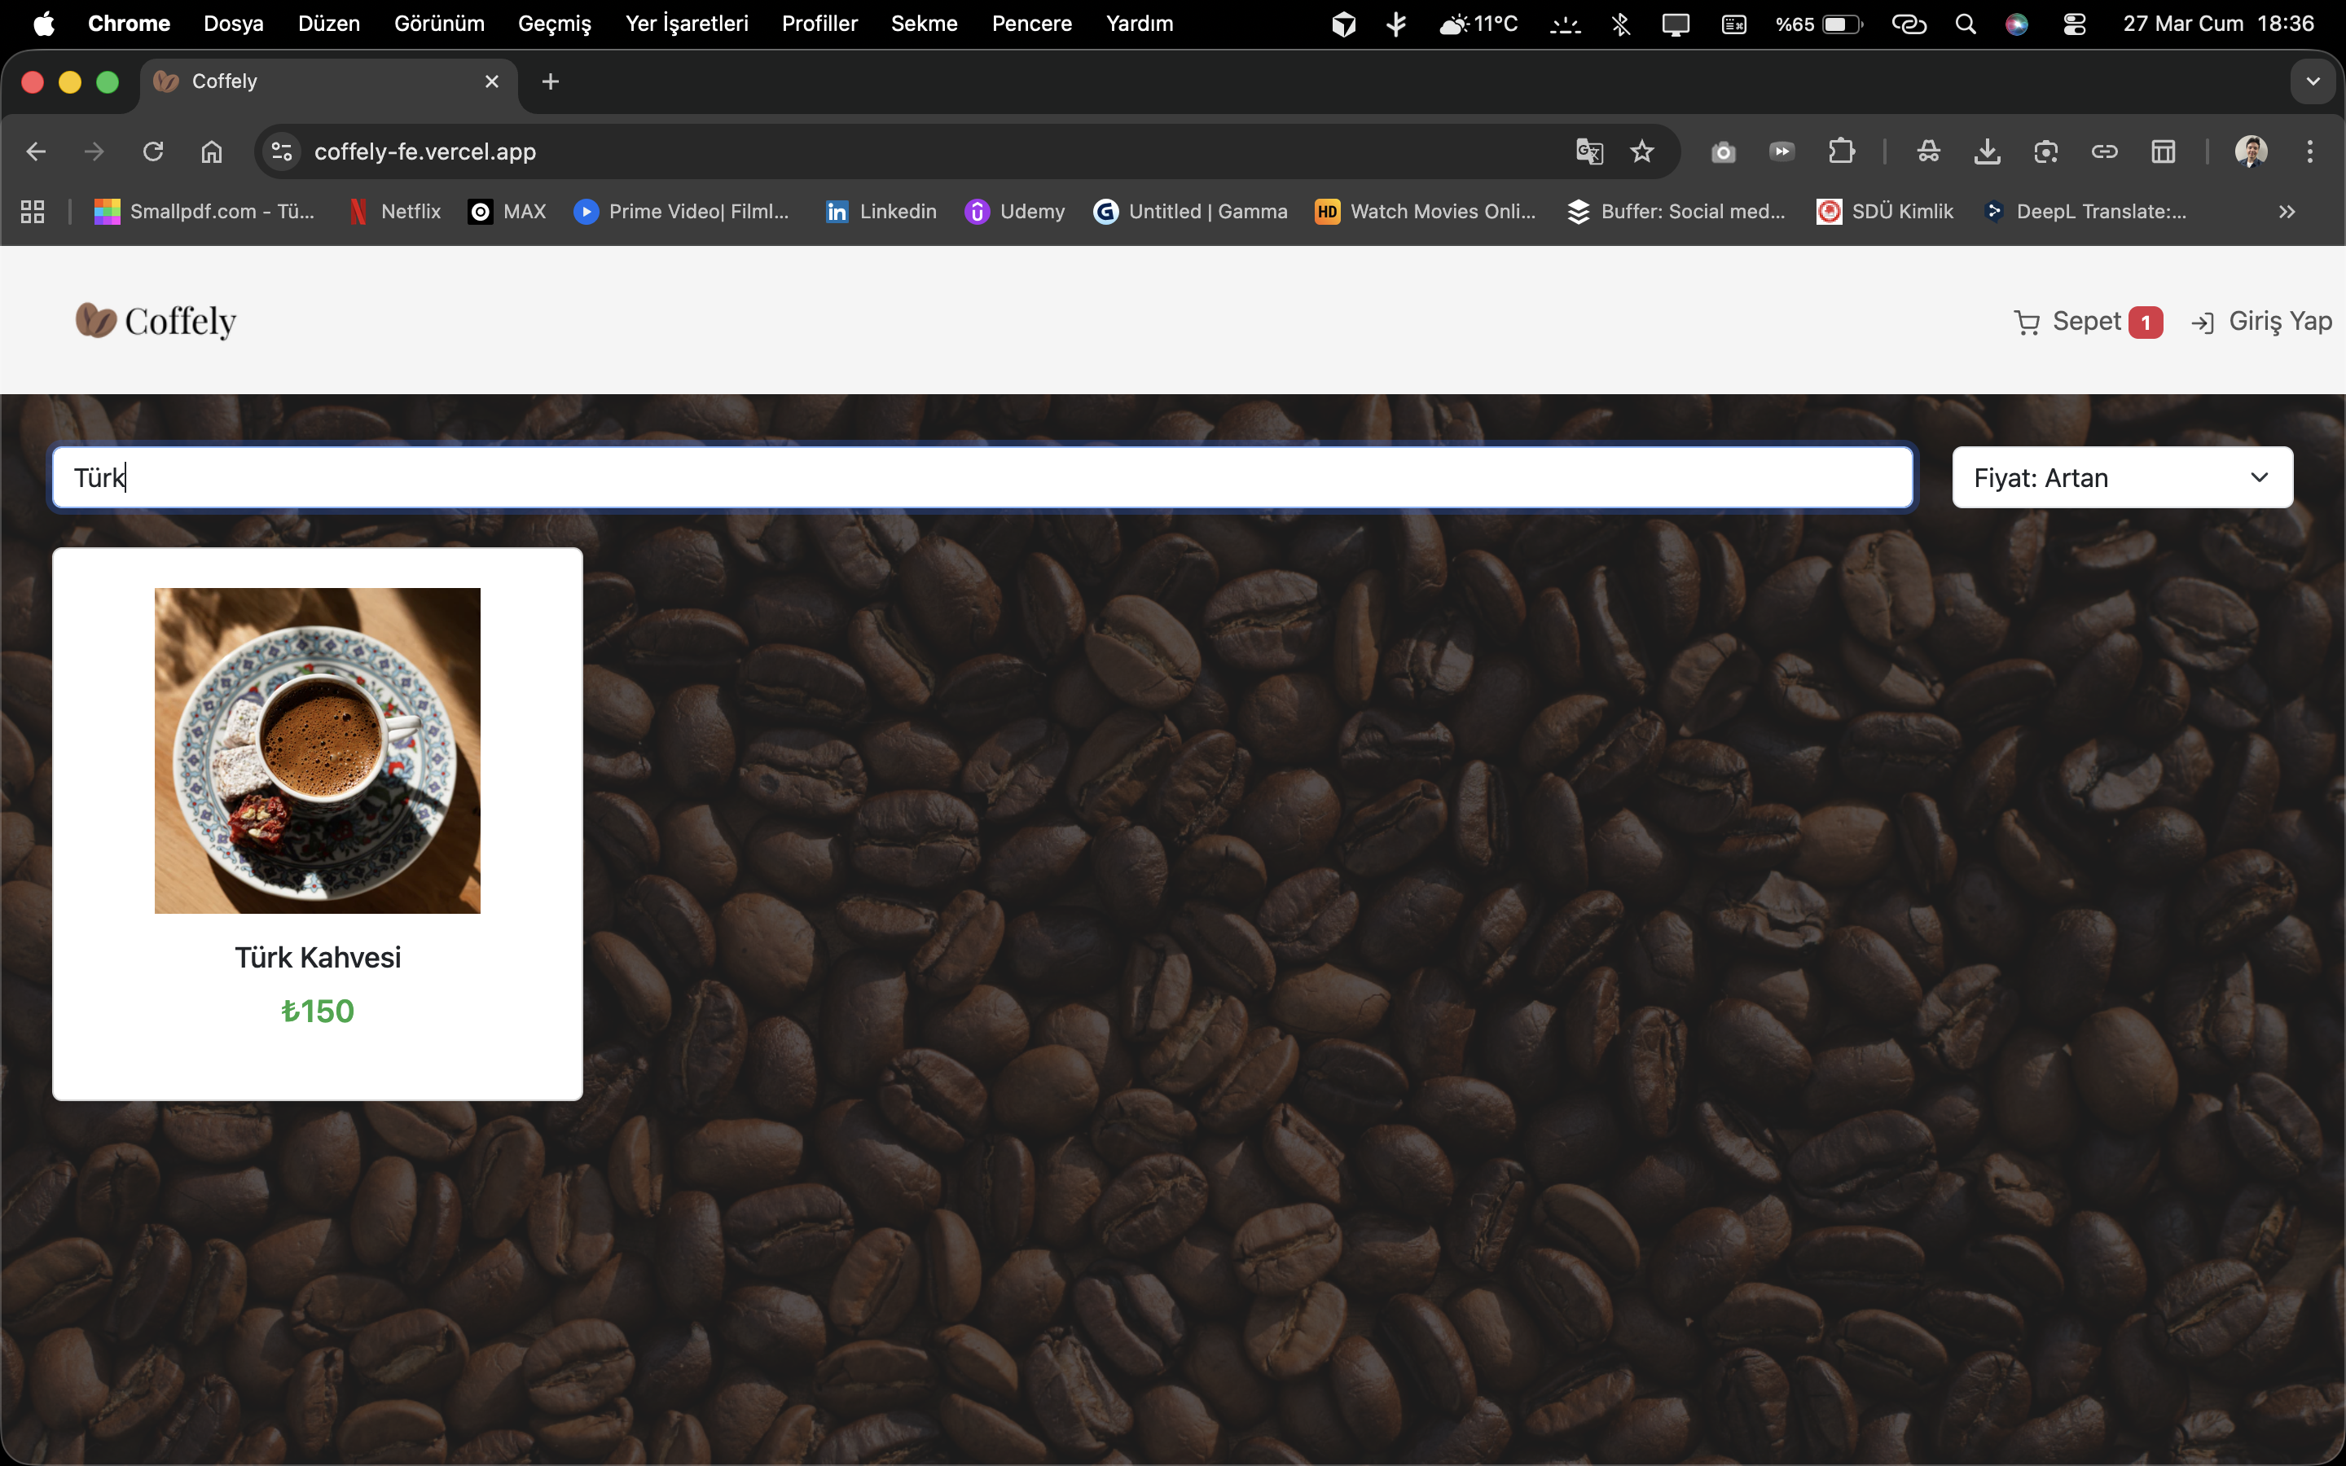The height and width of the screenshot is (1466, 2346).
Task: Bookmark page with the star icon
Action: [1641, 152]
